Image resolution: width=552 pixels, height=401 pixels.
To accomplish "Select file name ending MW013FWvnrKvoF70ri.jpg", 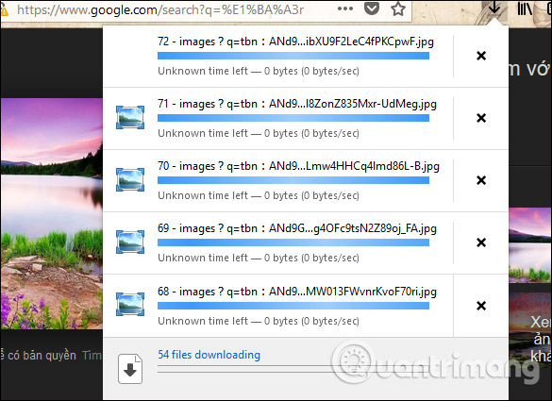I will pos(297,292).
